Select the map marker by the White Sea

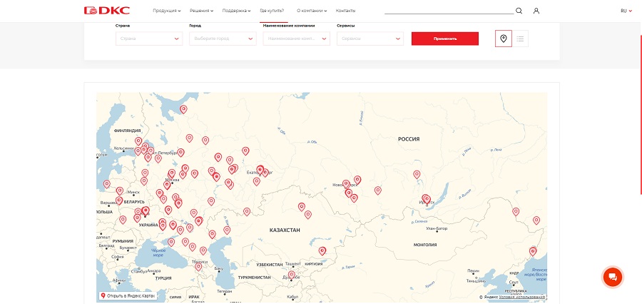(183, 109)
